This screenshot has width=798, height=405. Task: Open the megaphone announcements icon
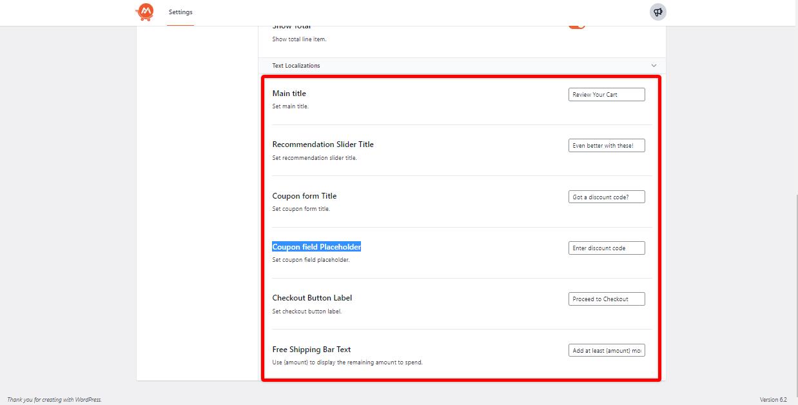pyautogui.click(x=657, y=12)
